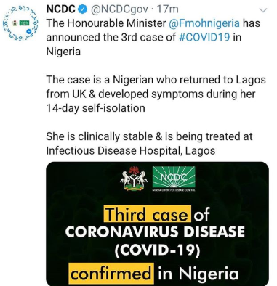Click the green NCDC logo in image
Image resolution: width=277 pixels, height=286 pixels.
pos(174,177)
